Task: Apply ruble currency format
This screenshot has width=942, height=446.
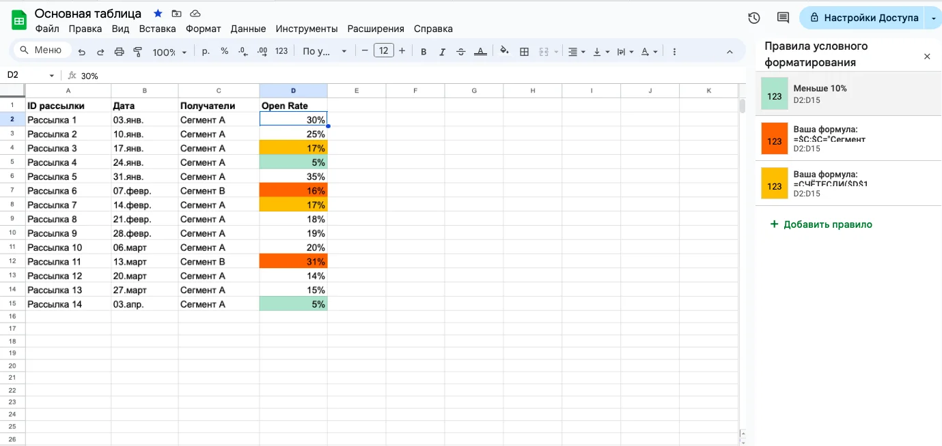Action: 206,51
